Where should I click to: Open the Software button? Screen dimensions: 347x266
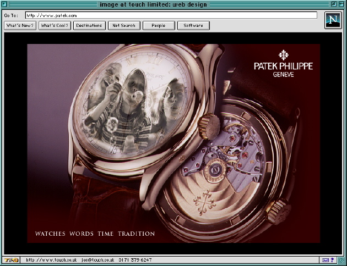pos(194,26)
